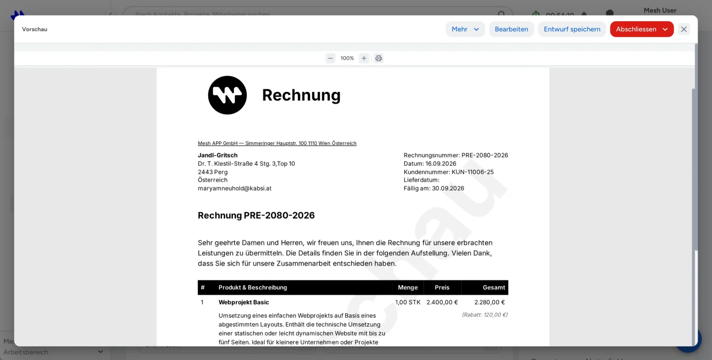
Task: Click the Lieferdatum label
Action: tap(422, 180)
